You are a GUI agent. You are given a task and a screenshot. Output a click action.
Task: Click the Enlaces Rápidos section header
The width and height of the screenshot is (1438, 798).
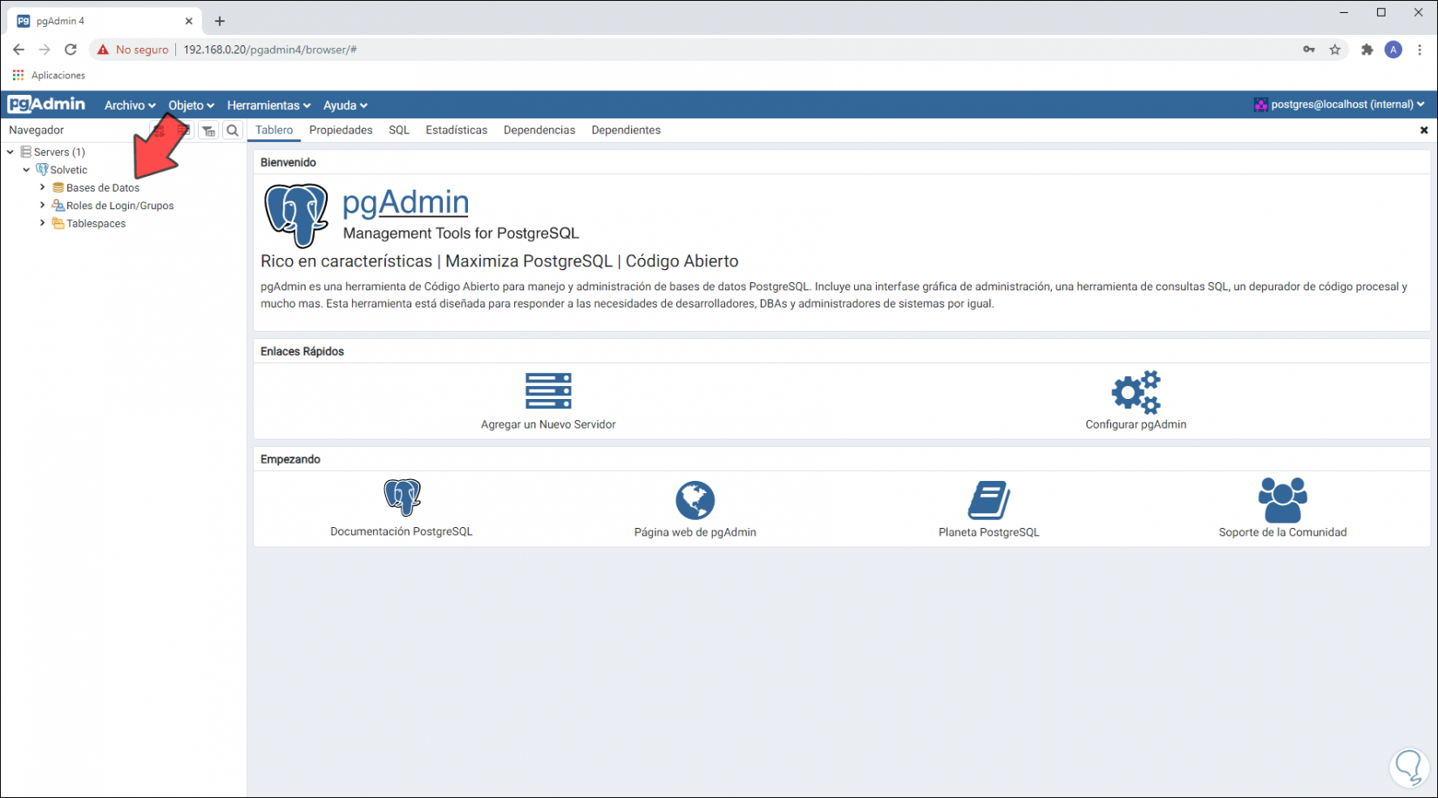point(302,352)
